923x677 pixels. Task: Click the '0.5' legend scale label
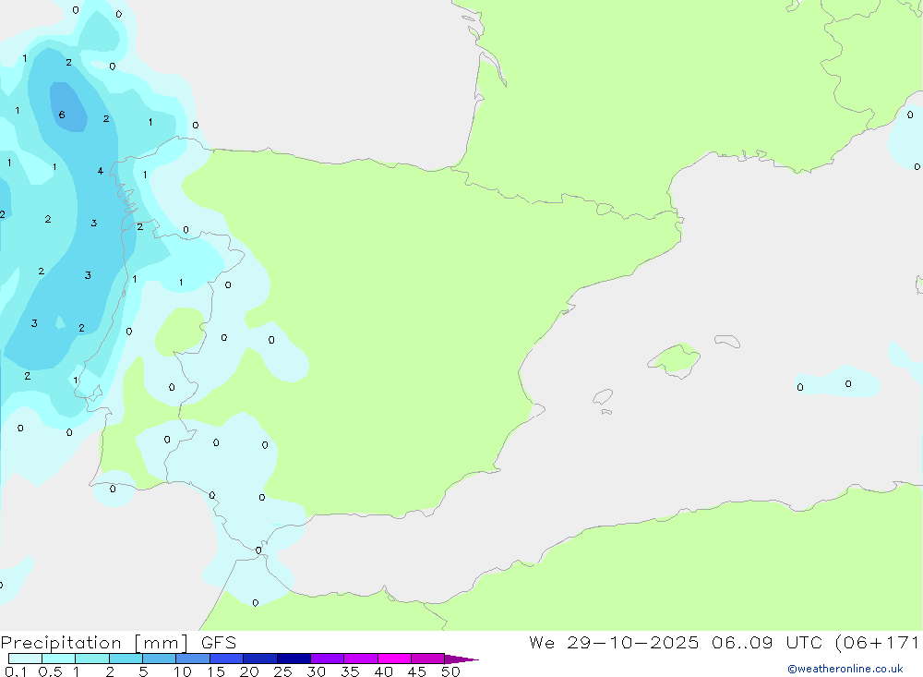coord(50,671)
